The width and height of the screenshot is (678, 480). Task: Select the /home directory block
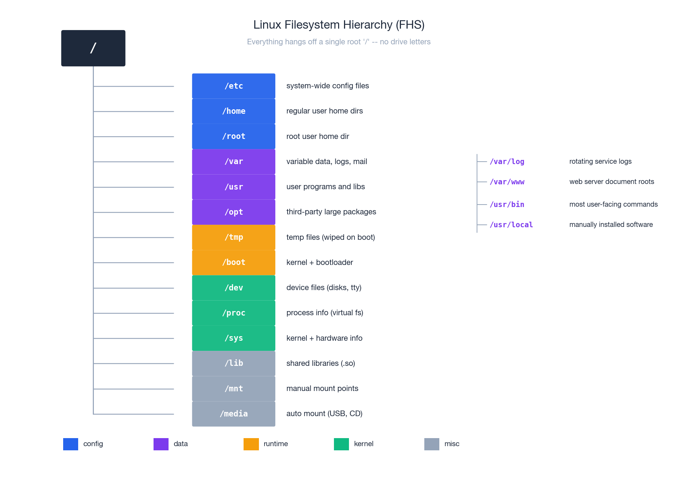click(x=233, y=111)
